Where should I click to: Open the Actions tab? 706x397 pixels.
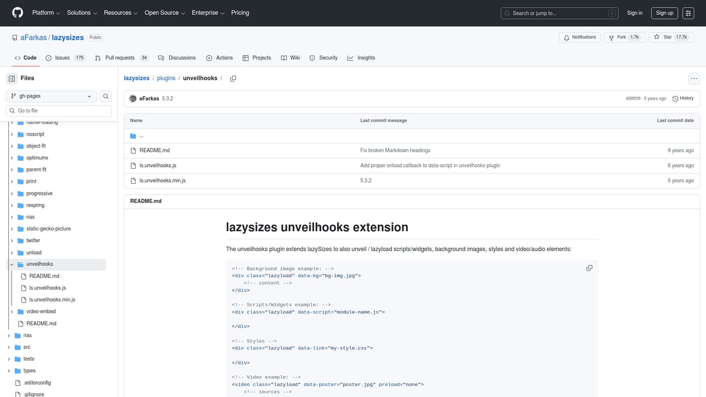point(220,57)
